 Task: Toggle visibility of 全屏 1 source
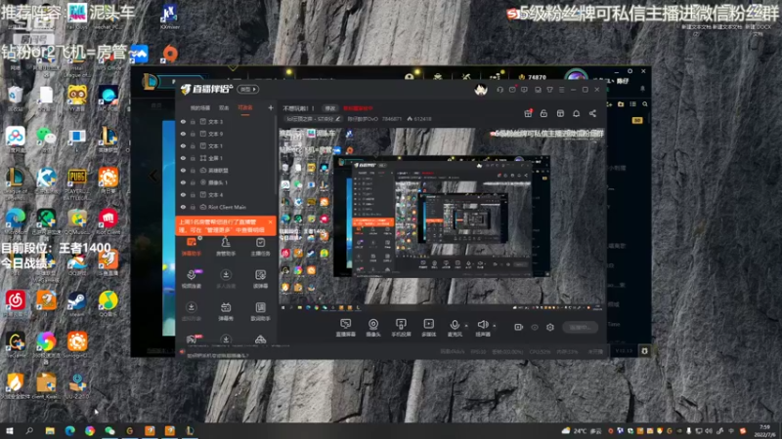coord(183,158)
